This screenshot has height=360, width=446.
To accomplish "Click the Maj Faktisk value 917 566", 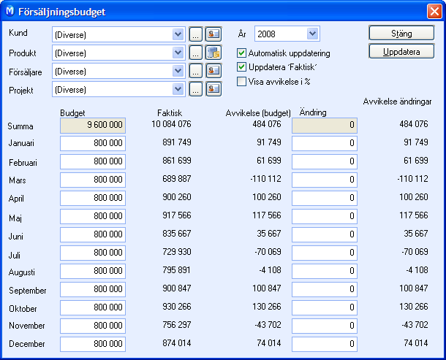I will (177, 215).
